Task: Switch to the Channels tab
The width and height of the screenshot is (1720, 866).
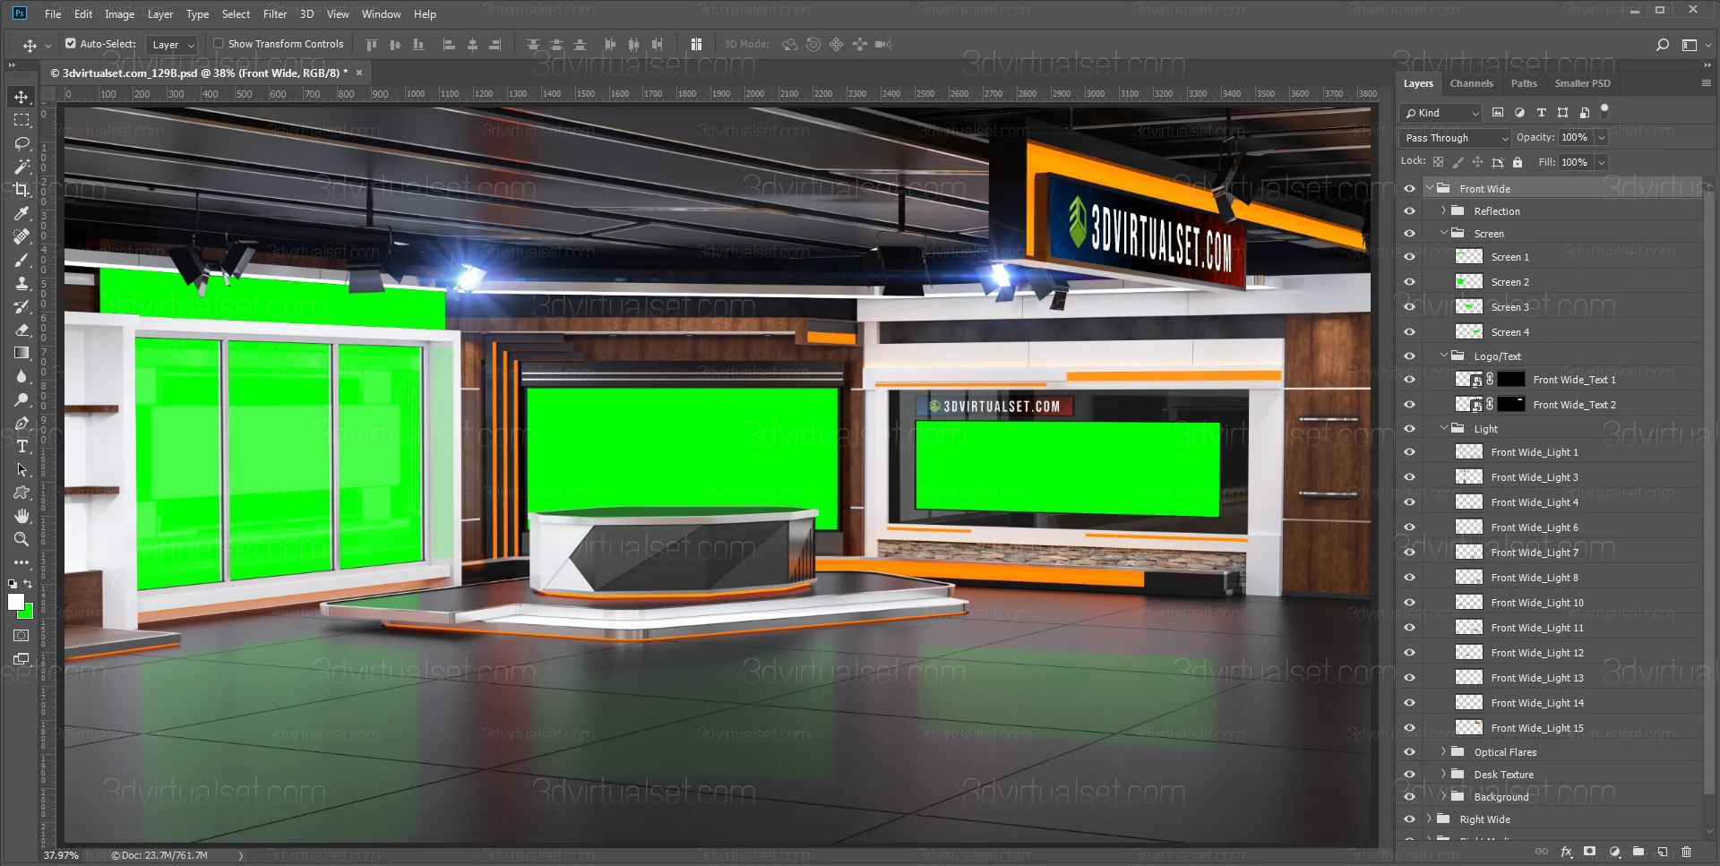Action: tap(1472, 83)
